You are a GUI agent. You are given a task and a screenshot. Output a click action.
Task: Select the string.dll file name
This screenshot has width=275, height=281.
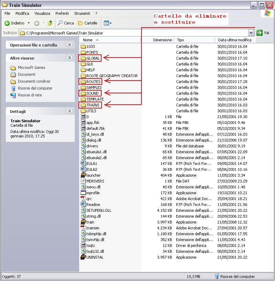94,216
